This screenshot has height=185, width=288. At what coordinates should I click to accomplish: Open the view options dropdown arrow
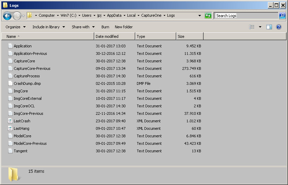260,27
